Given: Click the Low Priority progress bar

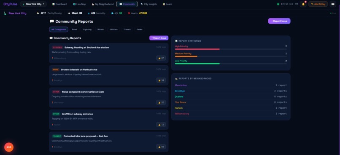Looking at the screenshot, I should point(231,64).
